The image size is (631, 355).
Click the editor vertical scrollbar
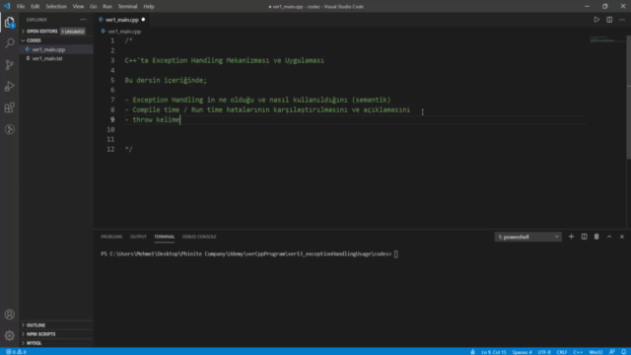click(629, 97)
